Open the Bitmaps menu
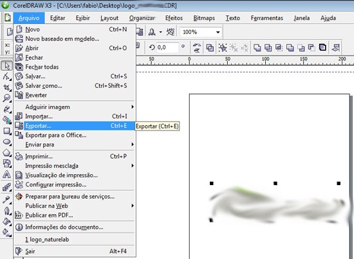The image size is (354, 259). pyautogui.click(x=204, y=18)
